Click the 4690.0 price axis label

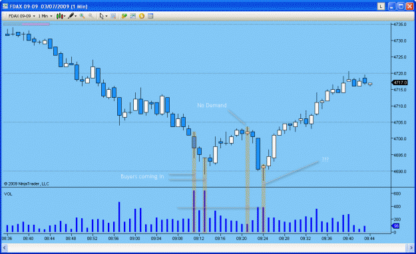(400, 172)
